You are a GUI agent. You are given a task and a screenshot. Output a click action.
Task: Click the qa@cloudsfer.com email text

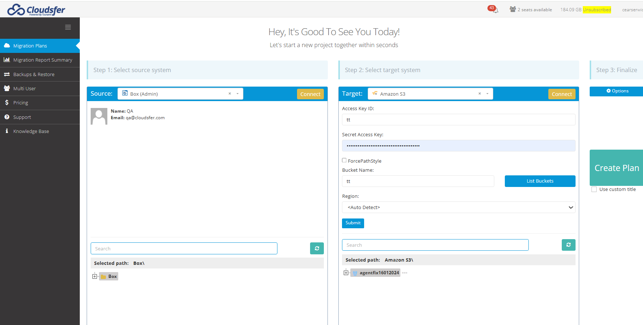point(145,118)
